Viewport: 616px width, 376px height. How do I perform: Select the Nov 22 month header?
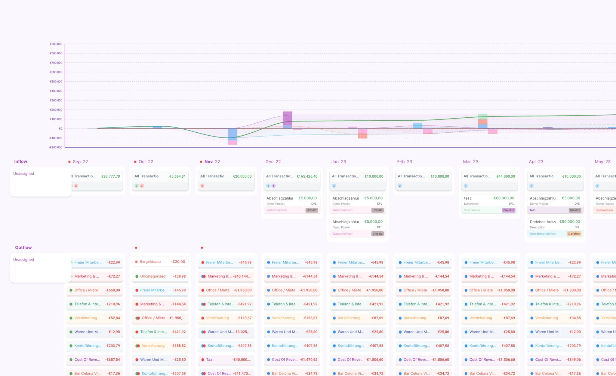point(212,162)
